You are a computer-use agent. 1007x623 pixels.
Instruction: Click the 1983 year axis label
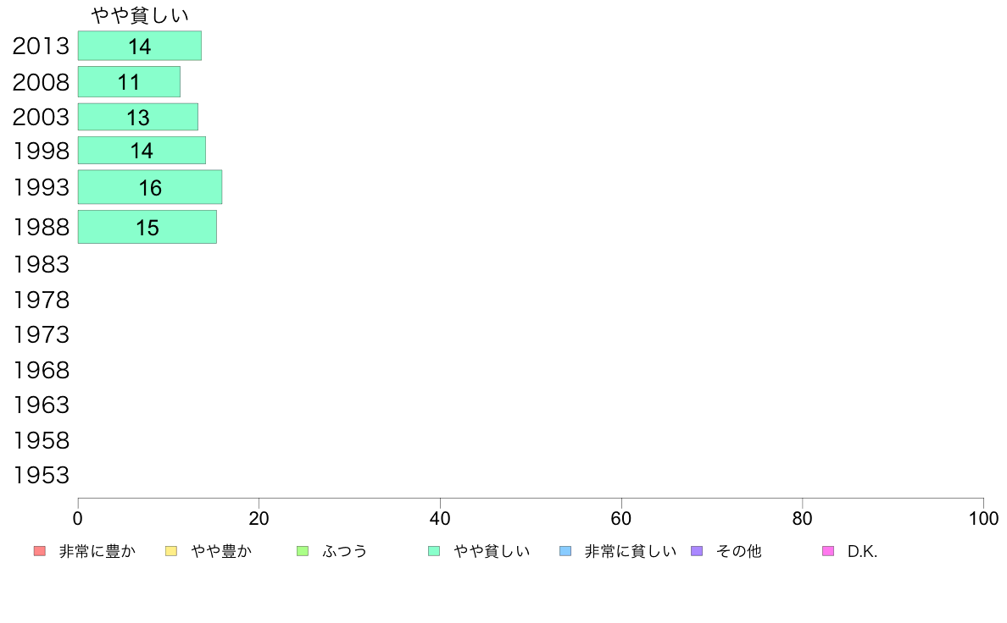tap(41, 264)
